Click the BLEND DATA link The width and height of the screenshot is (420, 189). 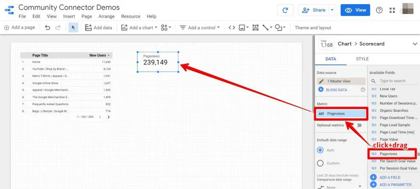[336, 90]
